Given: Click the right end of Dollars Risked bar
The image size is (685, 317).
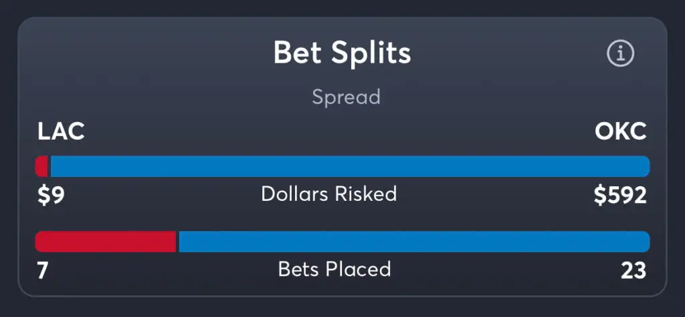Looking at the screenshot, I should click(x=646, y=167).
